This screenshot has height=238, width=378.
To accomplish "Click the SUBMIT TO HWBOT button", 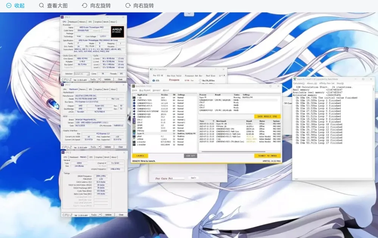I will pos(267,156).
